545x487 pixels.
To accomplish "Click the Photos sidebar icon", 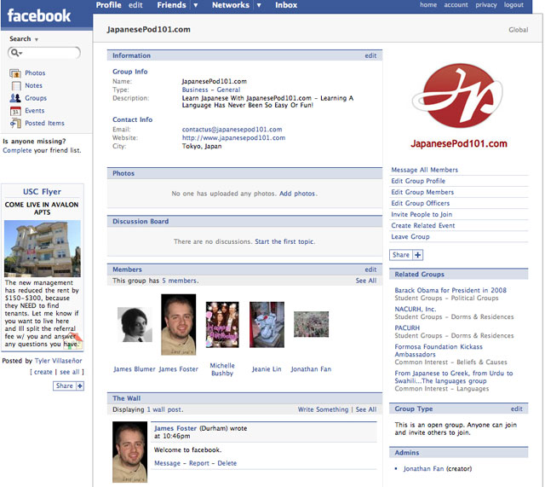I will pos(15,73).
